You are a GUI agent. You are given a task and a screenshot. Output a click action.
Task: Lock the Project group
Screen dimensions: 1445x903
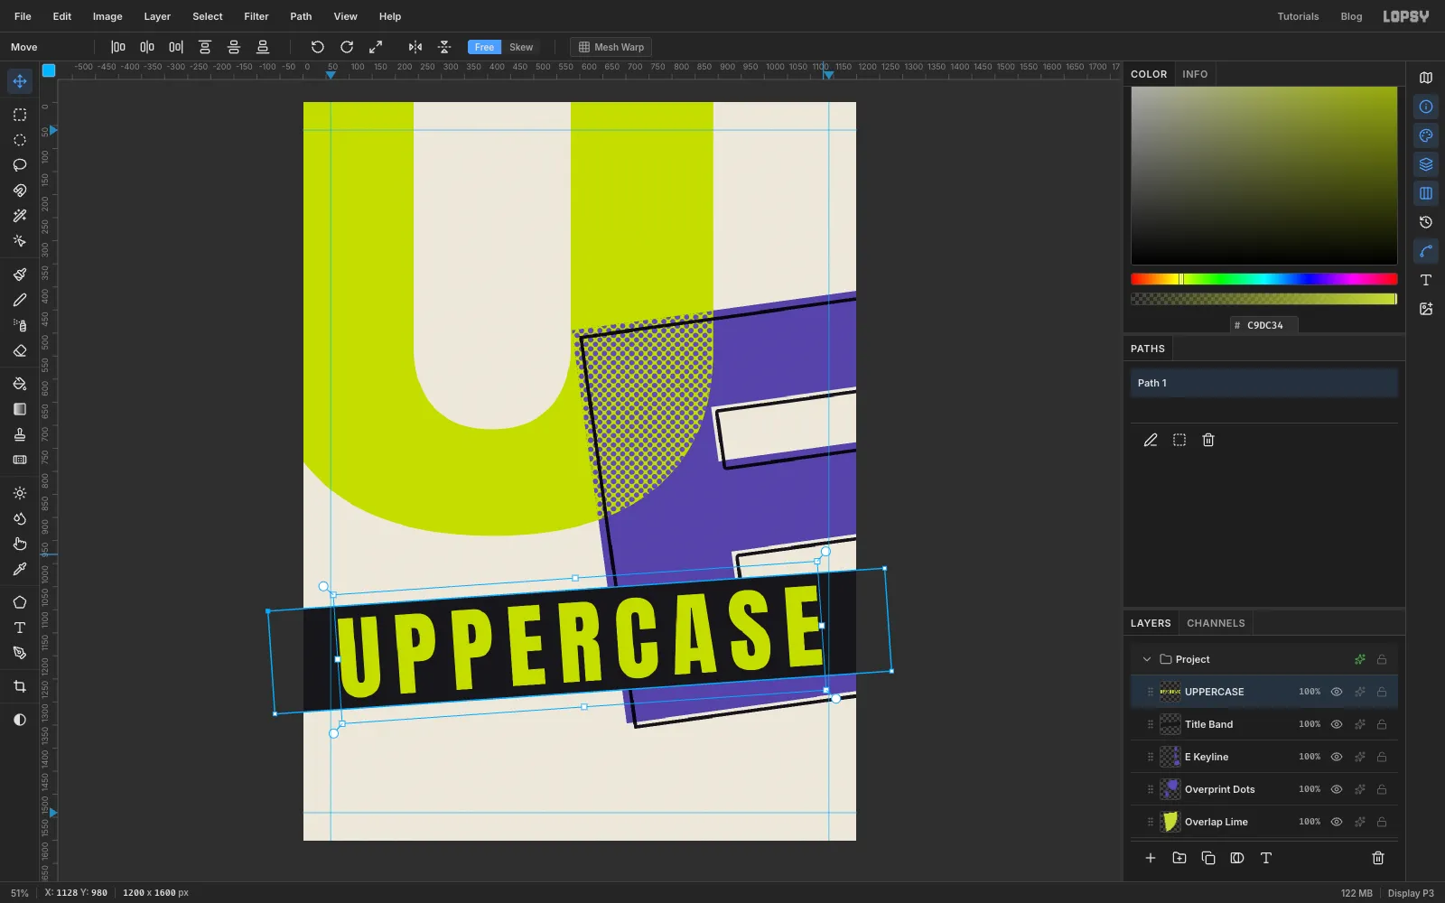pos(1382,659)
